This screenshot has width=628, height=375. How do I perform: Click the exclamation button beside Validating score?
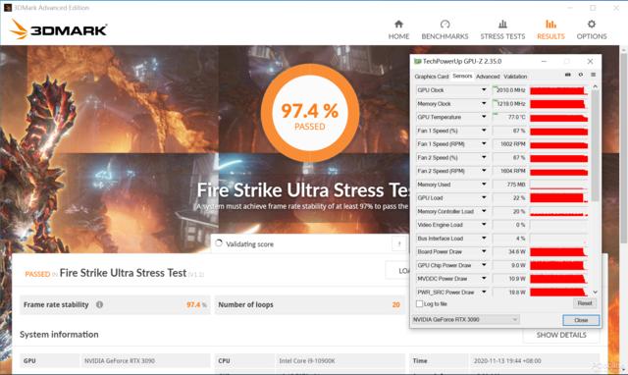[399, 243]
